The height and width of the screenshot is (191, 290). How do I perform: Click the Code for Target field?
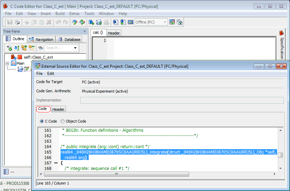(182, 82)
